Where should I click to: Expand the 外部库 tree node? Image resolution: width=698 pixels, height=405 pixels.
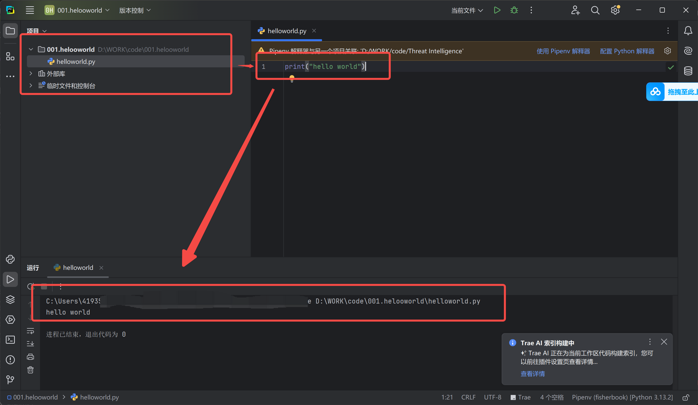pos(31,73)
